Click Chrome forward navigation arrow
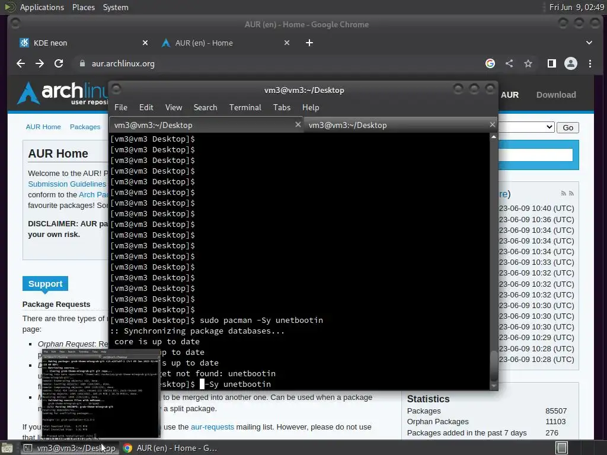Viewport: 607px width, 455px height. (40, 63)
